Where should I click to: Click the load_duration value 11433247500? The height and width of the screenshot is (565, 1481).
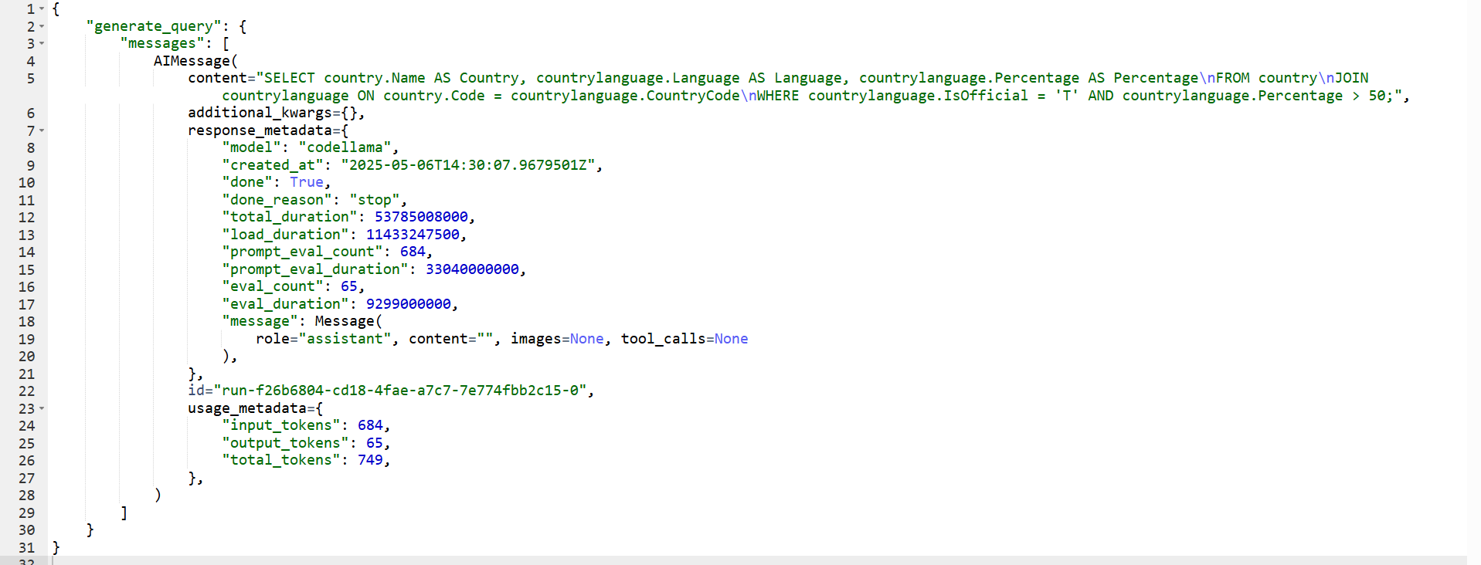click(413, 235)
